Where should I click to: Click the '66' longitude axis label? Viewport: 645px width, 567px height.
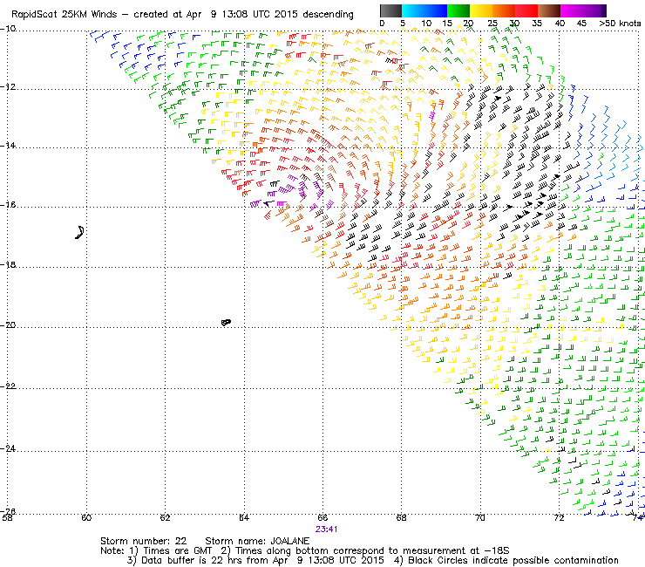point(322,517)
